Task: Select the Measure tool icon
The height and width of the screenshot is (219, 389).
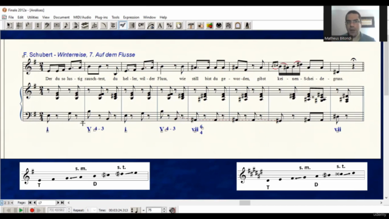Action: coord(57,26)
